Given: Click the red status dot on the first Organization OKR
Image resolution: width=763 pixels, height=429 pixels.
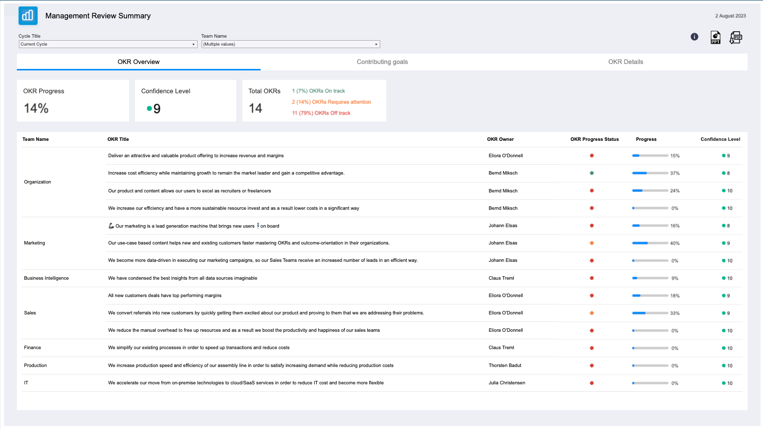Looking at the screenshot, I should pos(591,155).
